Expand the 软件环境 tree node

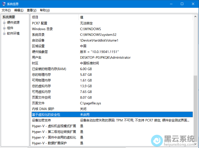[x=4, y=34]
